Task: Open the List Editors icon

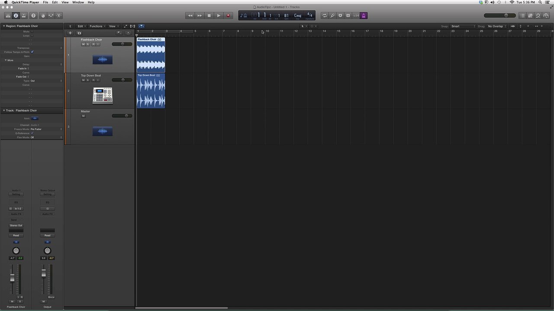Action: (x=522, y=16)
